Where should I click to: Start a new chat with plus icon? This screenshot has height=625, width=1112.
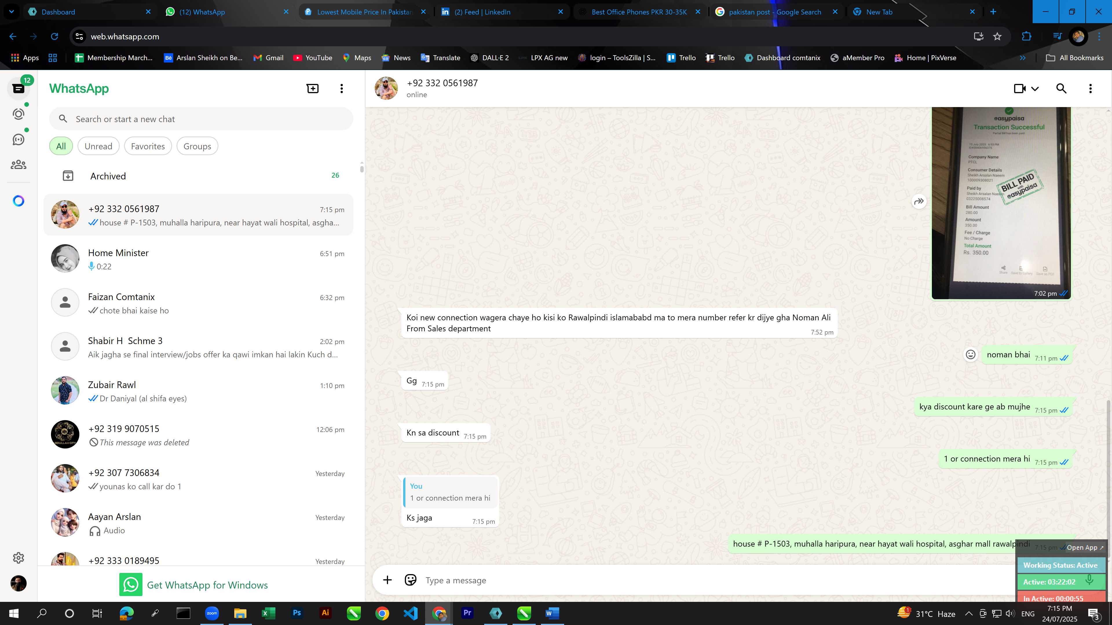[x=312, y=89]
